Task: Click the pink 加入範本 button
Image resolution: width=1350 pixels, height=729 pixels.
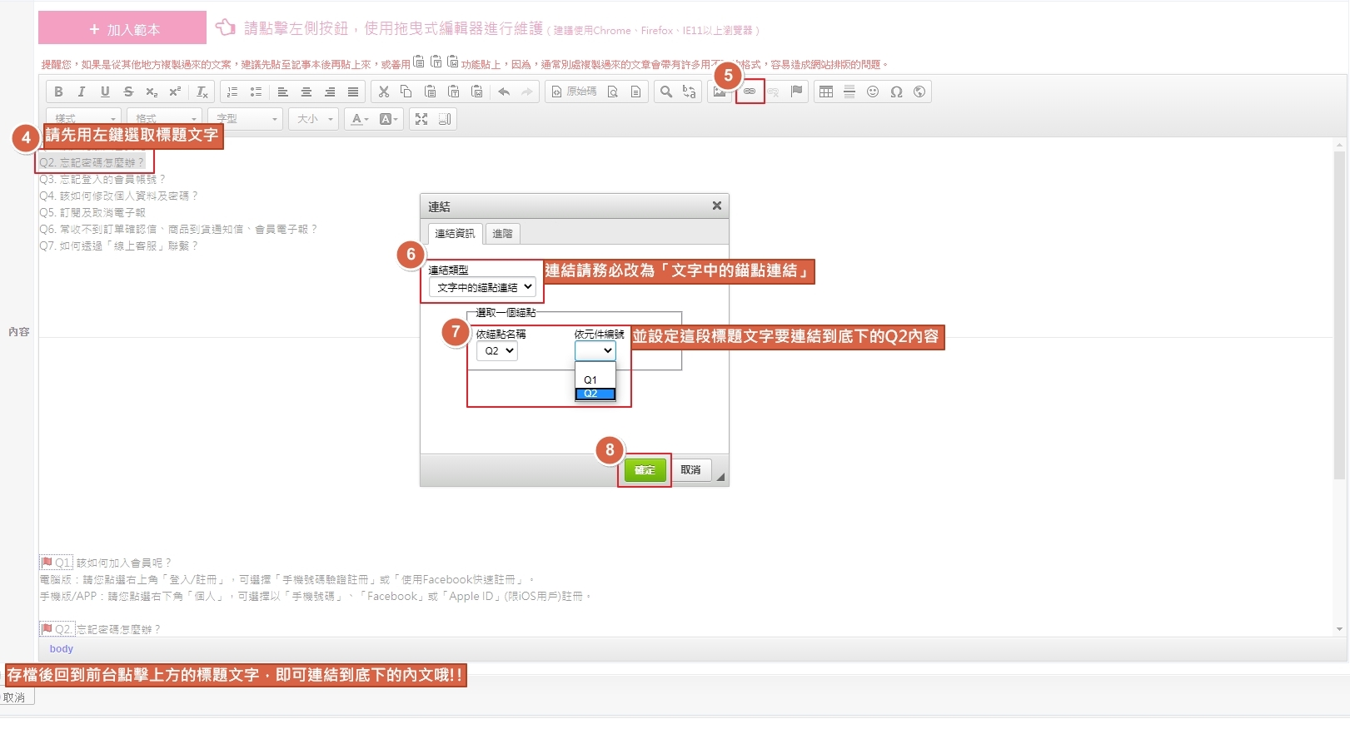Action: coord(122,28)
